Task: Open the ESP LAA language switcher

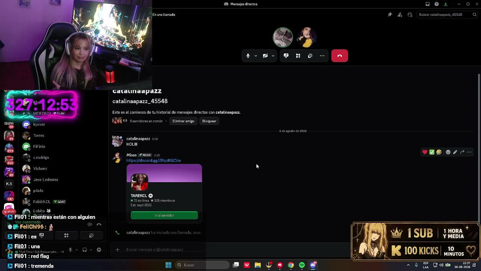Action: [x=426, y=265]
